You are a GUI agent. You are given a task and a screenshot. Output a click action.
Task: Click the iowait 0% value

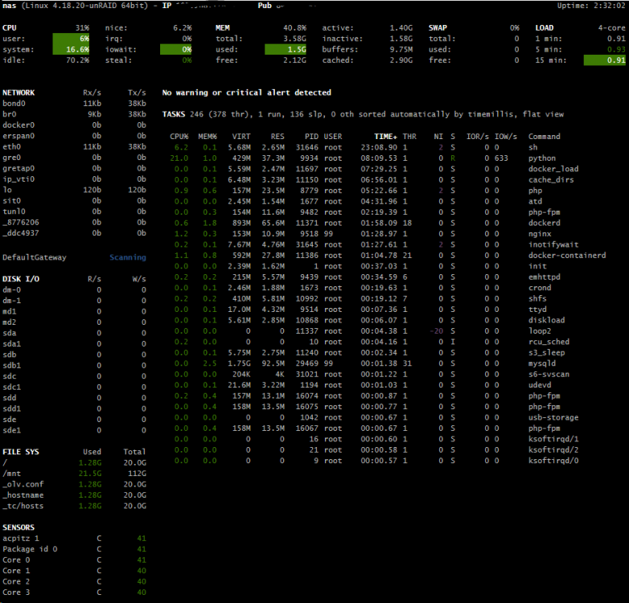pyautogui.click(x=175, y=50)
